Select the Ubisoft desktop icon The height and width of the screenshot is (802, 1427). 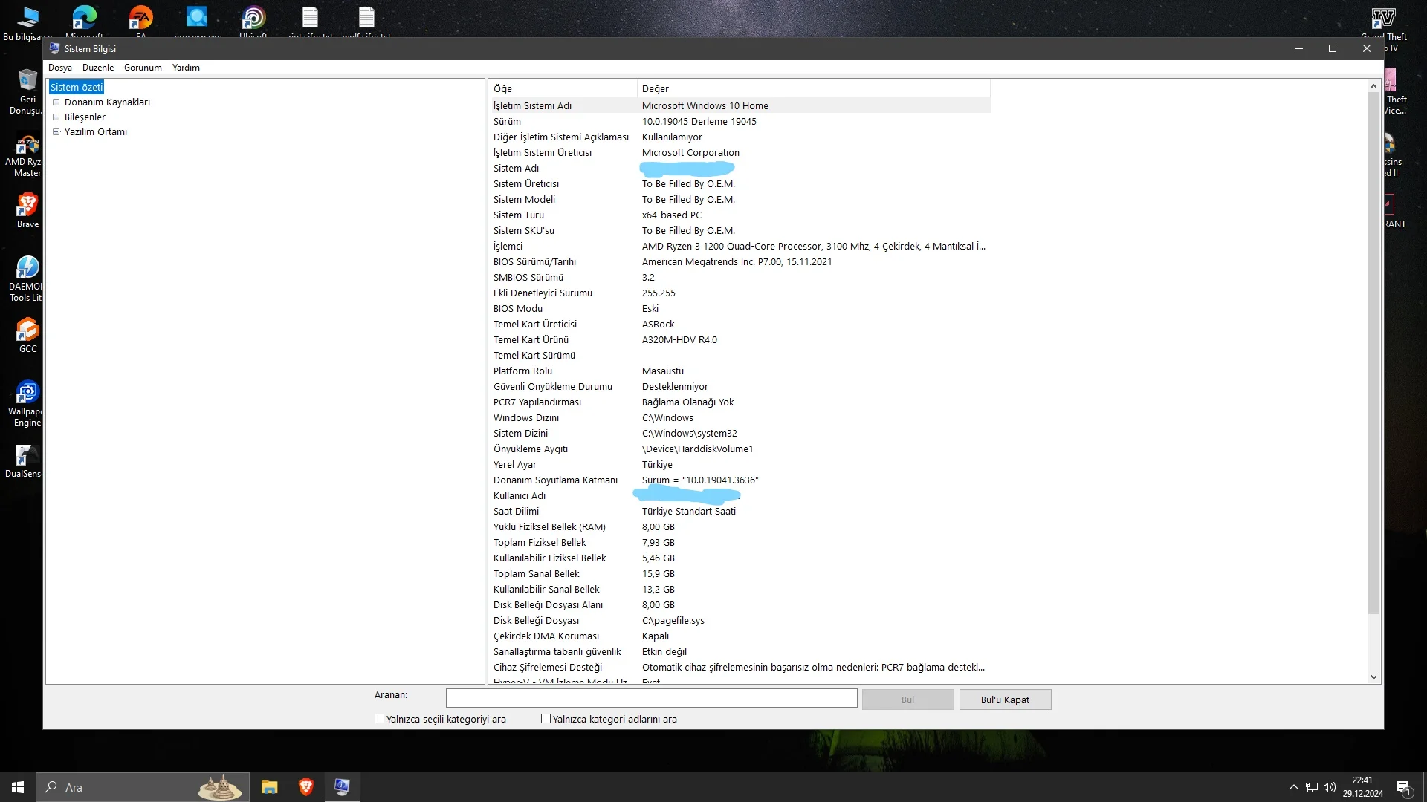pos(253,21)
